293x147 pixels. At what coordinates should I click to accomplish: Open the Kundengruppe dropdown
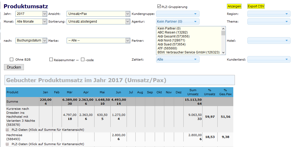click(x=178, y=14)
